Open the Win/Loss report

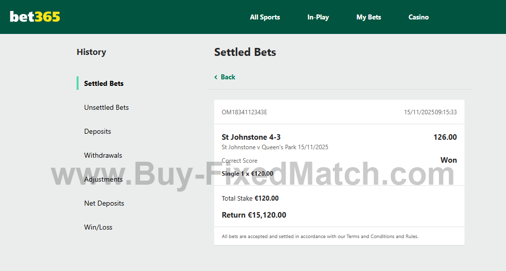click(98, 227)
